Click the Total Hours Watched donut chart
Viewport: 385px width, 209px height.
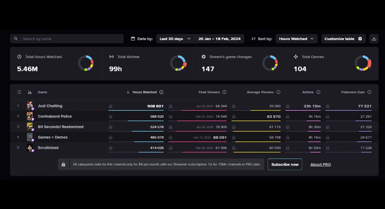coord(86,63)
